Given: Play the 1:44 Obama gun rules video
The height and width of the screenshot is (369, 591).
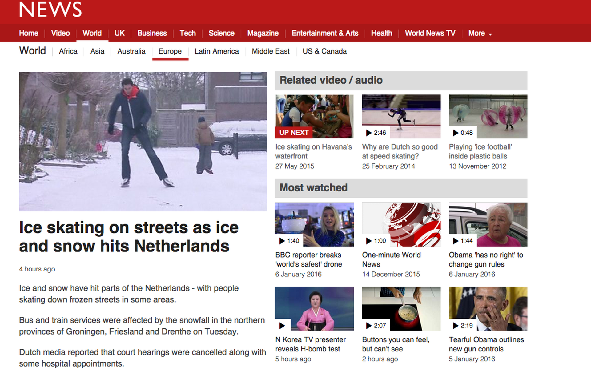Looking at the screenshot, I should tap(463, 241).
